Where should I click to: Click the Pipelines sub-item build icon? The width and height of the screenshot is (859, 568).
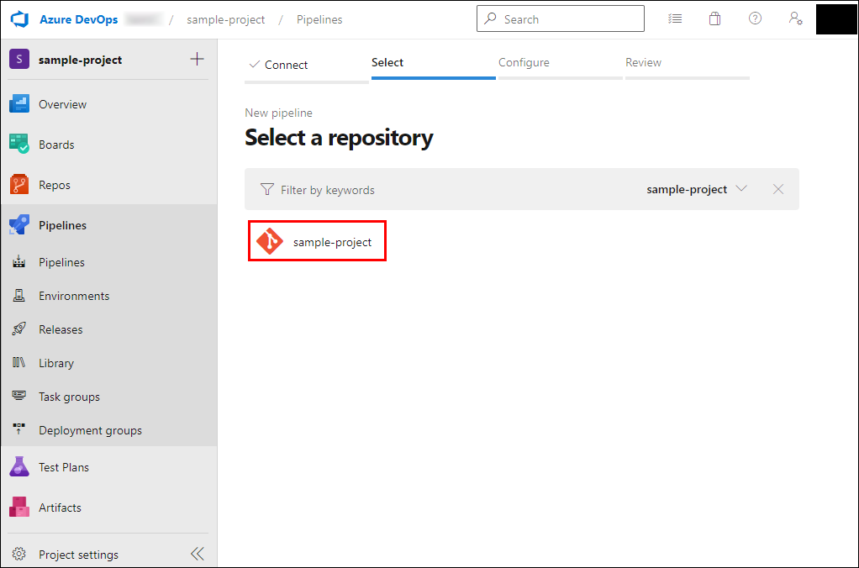pyautogui.click(x=18, y=261)
